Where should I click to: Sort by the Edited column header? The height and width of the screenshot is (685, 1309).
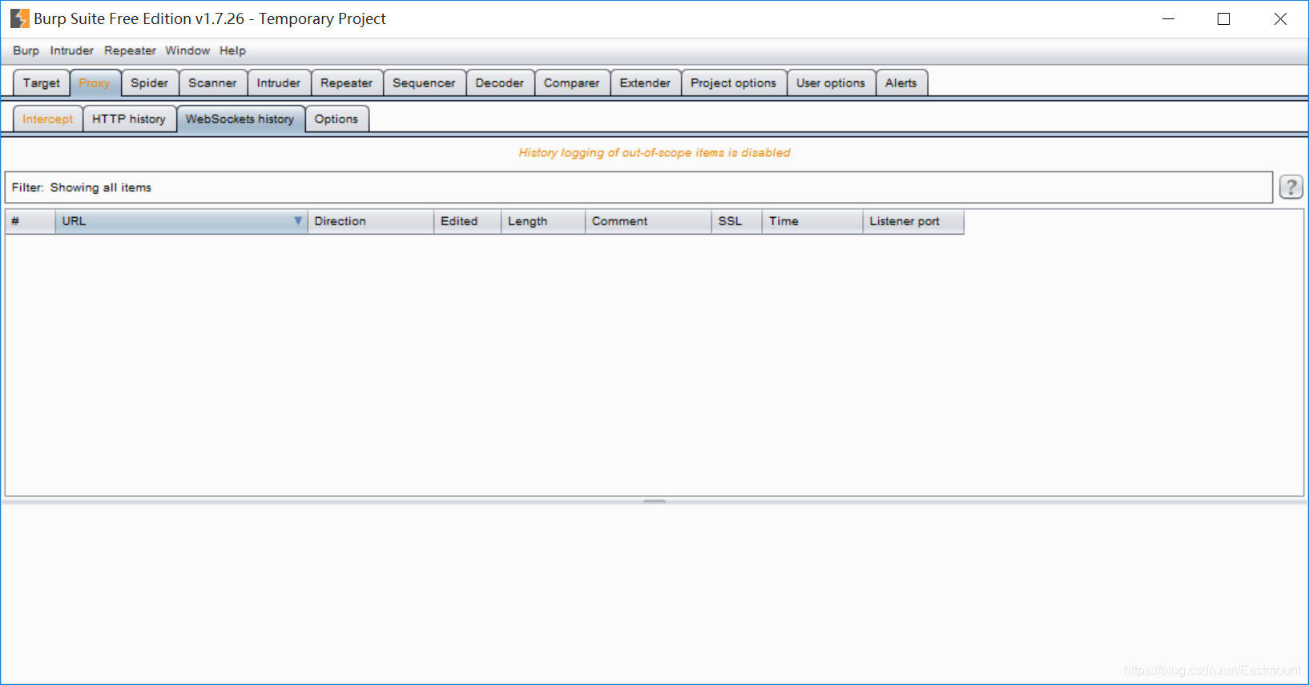click(x=468, y=221)
